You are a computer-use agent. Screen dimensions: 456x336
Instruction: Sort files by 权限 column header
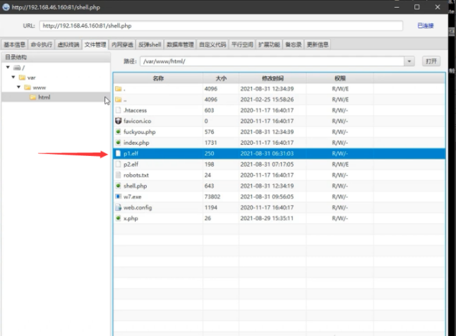tap(340, 78)
